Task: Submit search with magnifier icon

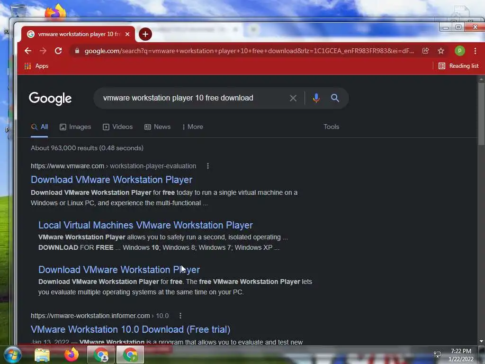Action: click(x=335, y=98)
